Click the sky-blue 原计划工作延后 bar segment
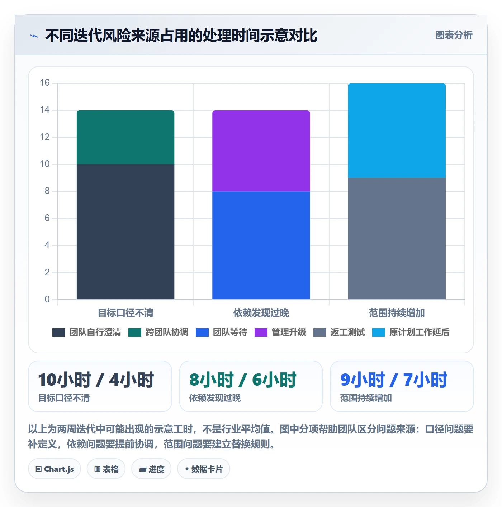The width and height of the screenshot is (502, 507). pyautogui.click(x=397, y=131)
